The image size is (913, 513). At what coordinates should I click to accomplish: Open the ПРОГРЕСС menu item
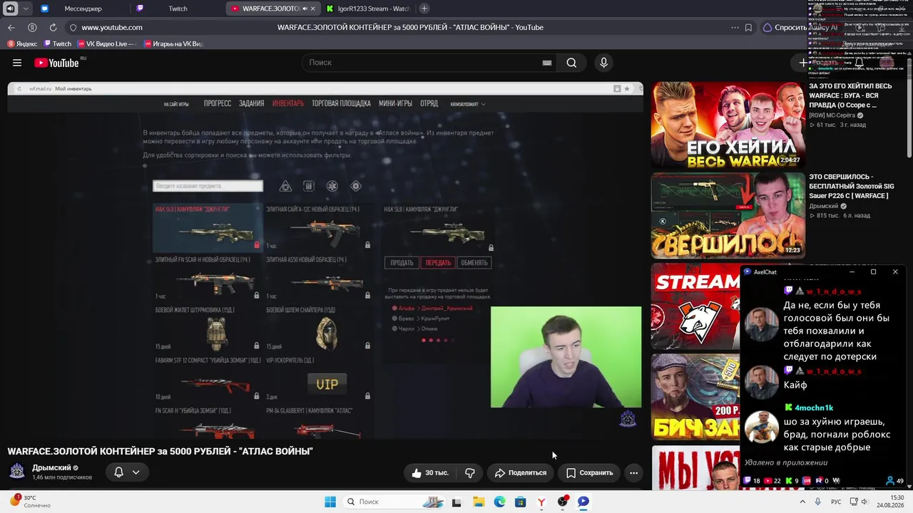coord(218,103)
